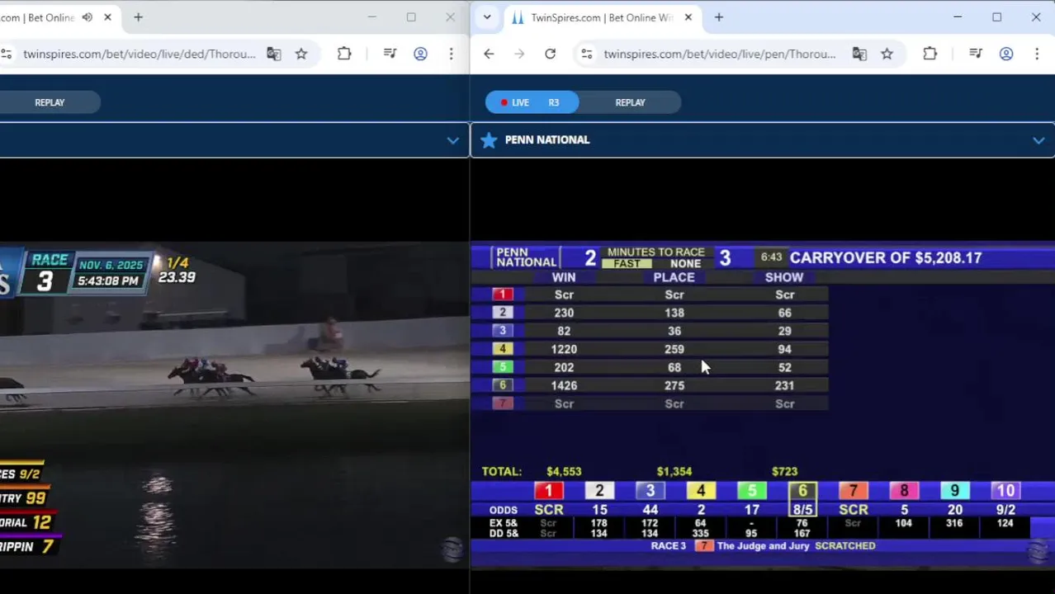Select the LIVE R3 tab

(x=532, y=102)
